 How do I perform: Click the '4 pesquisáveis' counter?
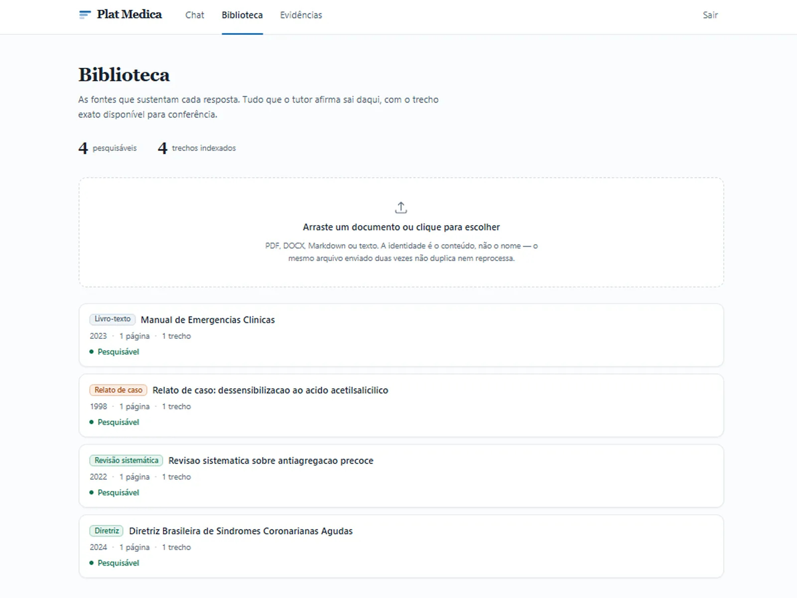(108, 148)
